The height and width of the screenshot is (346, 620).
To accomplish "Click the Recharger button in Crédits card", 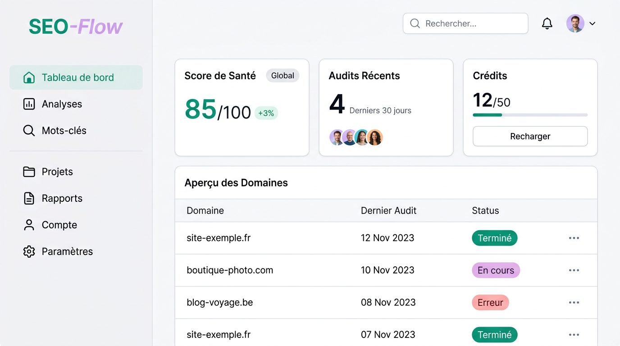I will pos(530,136).
